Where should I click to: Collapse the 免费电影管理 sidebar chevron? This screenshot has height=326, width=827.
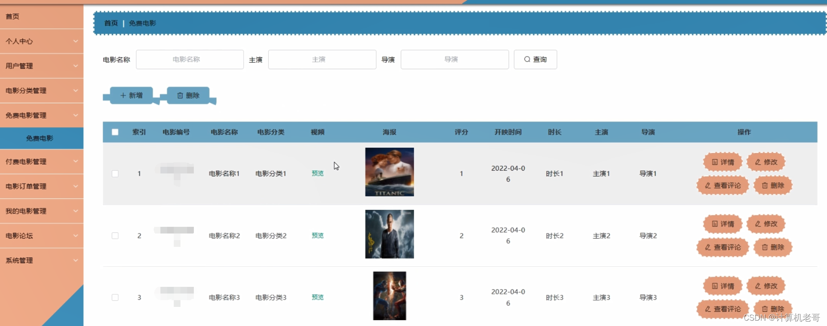[x=75, y=115]
